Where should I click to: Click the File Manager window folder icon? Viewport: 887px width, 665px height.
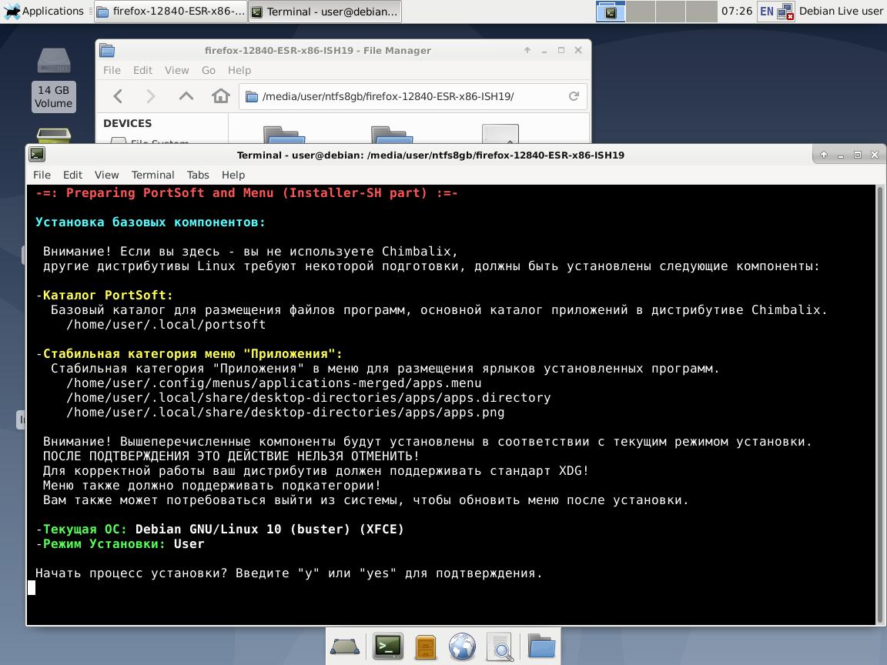pos(107,50)
